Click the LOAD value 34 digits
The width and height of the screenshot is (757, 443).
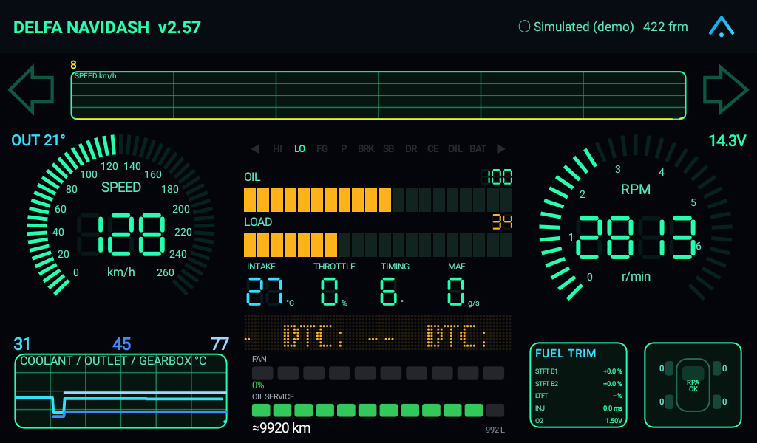(502, 221)
